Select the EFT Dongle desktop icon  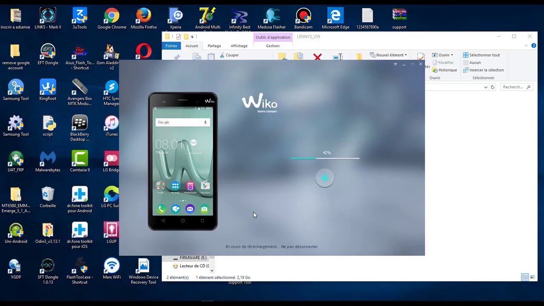tap(48, 54)
